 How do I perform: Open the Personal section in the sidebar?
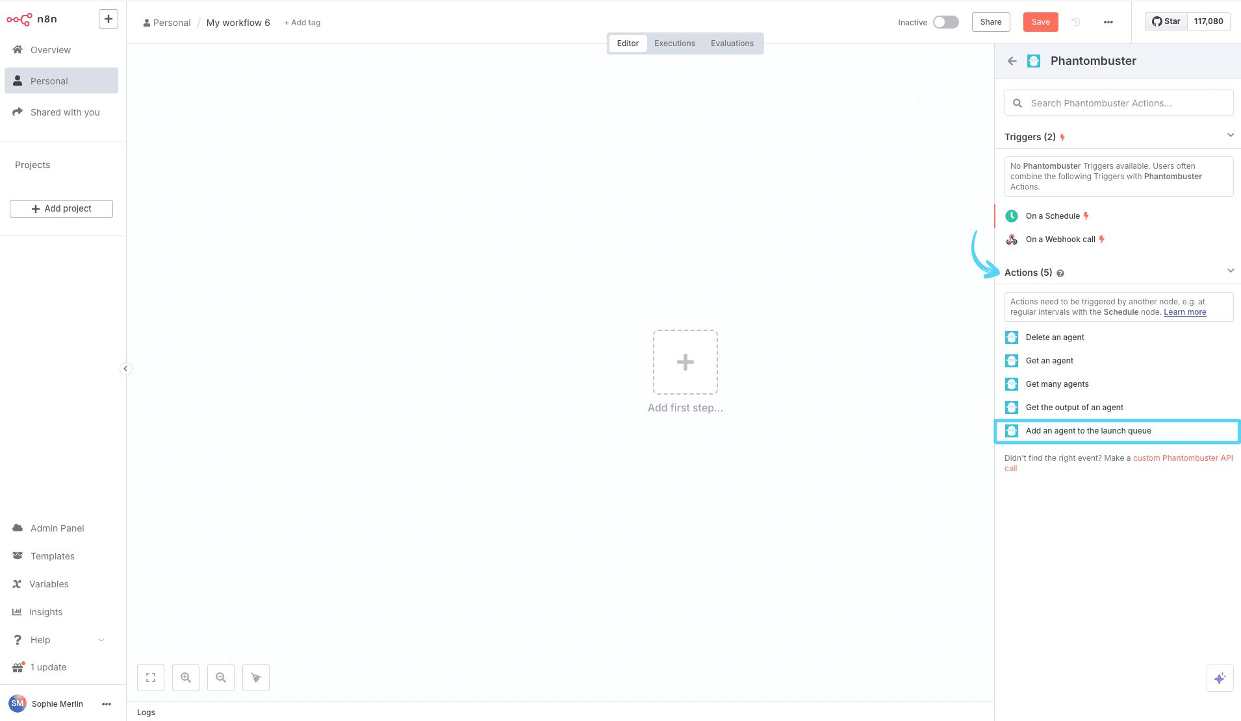61,81
